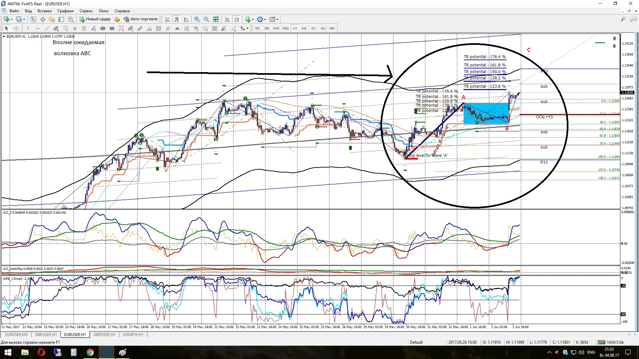Select the Cursor arrow tool
This screenshot has height=359, width=639.
coord(7,29)
